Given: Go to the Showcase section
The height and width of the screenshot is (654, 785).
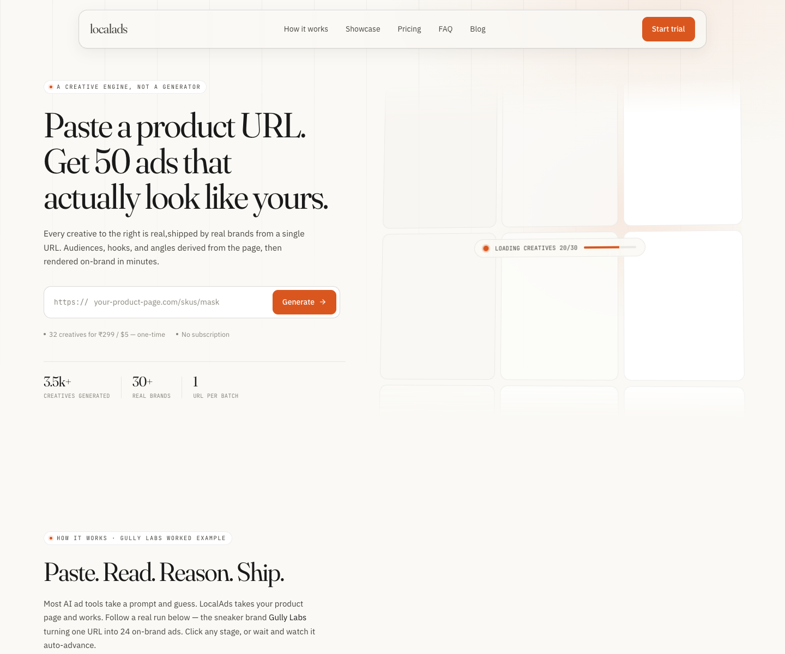Looking at the screenshot, I should click(363, 29).
